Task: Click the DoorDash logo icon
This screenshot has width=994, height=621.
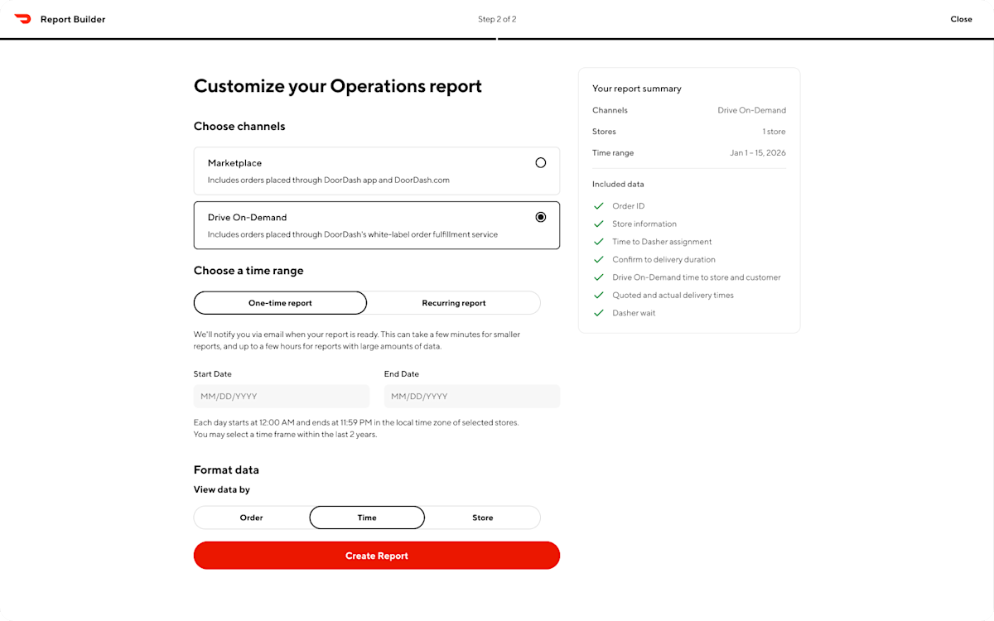Action: pyautogui.click(x=22, y=19)
